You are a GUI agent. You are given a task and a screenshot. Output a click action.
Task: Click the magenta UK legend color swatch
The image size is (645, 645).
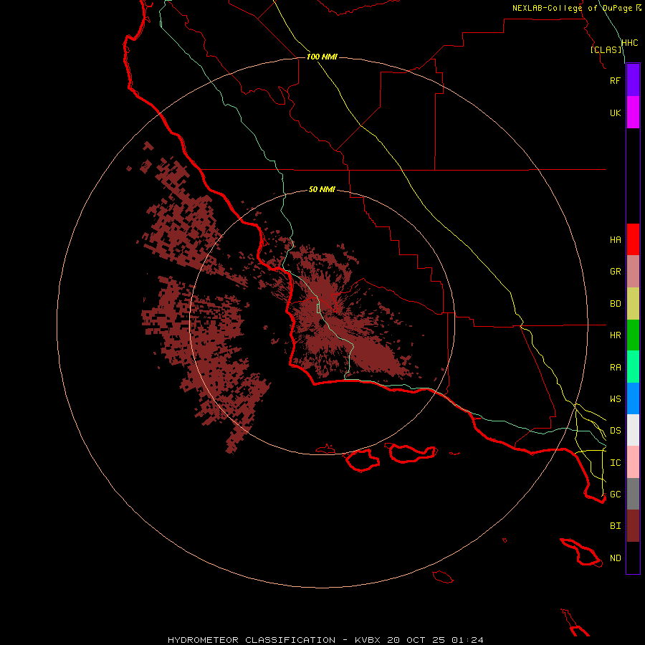coord(633,113)
